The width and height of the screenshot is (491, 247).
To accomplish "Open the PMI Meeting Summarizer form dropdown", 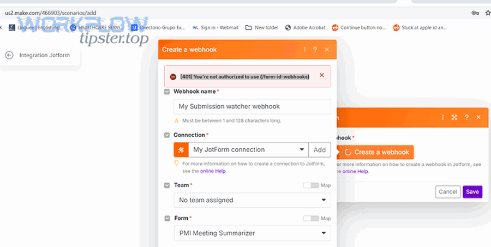I will [x=253, y=233].
